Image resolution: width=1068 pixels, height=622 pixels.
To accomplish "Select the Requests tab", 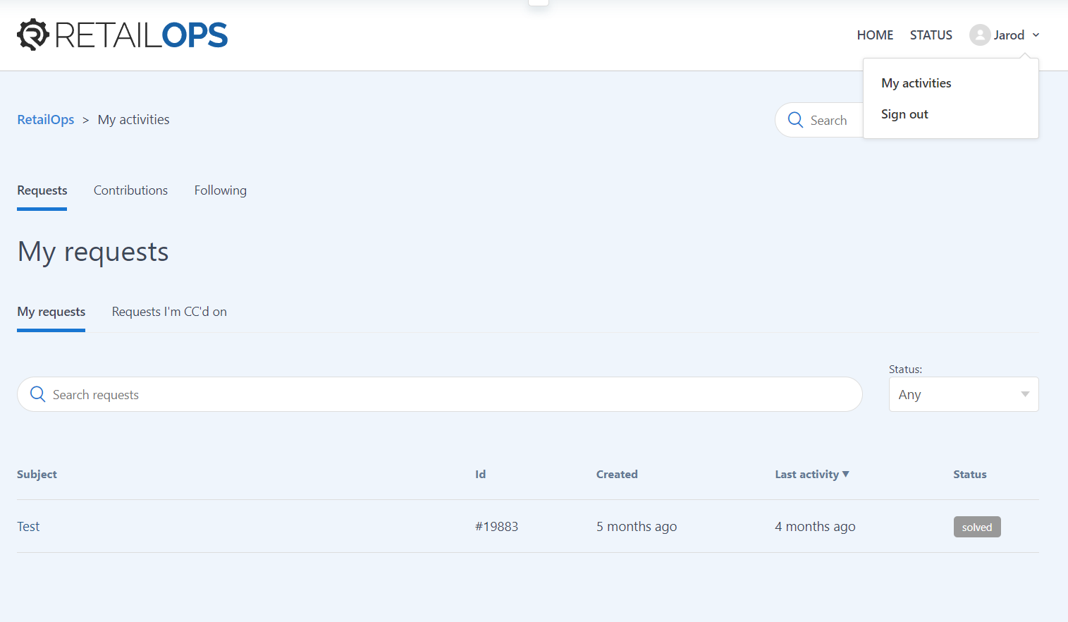I will click(x=42, y=190).
